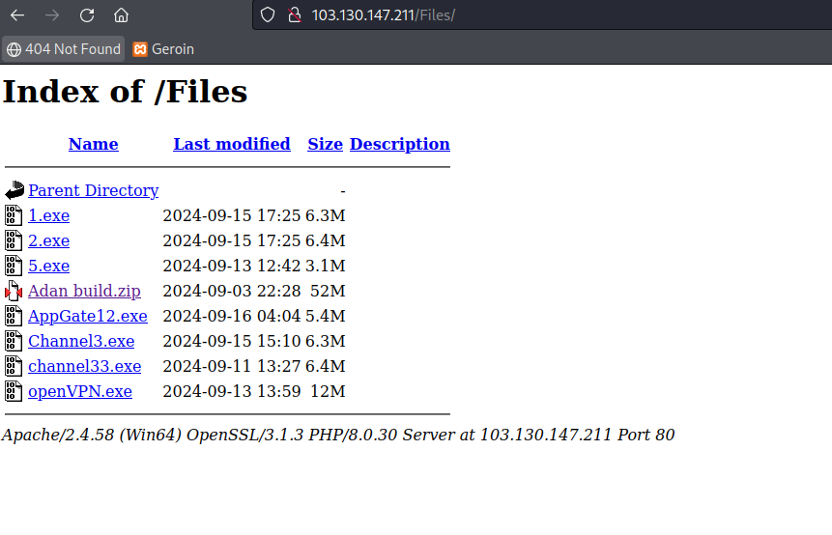Click the 2024-09-15 15:10 date of Channel3.exe

point(232,341)
